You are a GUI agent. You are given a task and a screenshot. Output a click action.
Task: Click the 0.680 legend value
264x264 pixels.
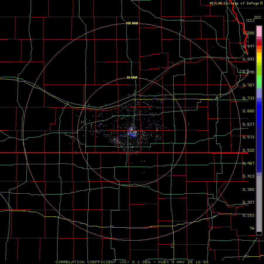[248, 111]
